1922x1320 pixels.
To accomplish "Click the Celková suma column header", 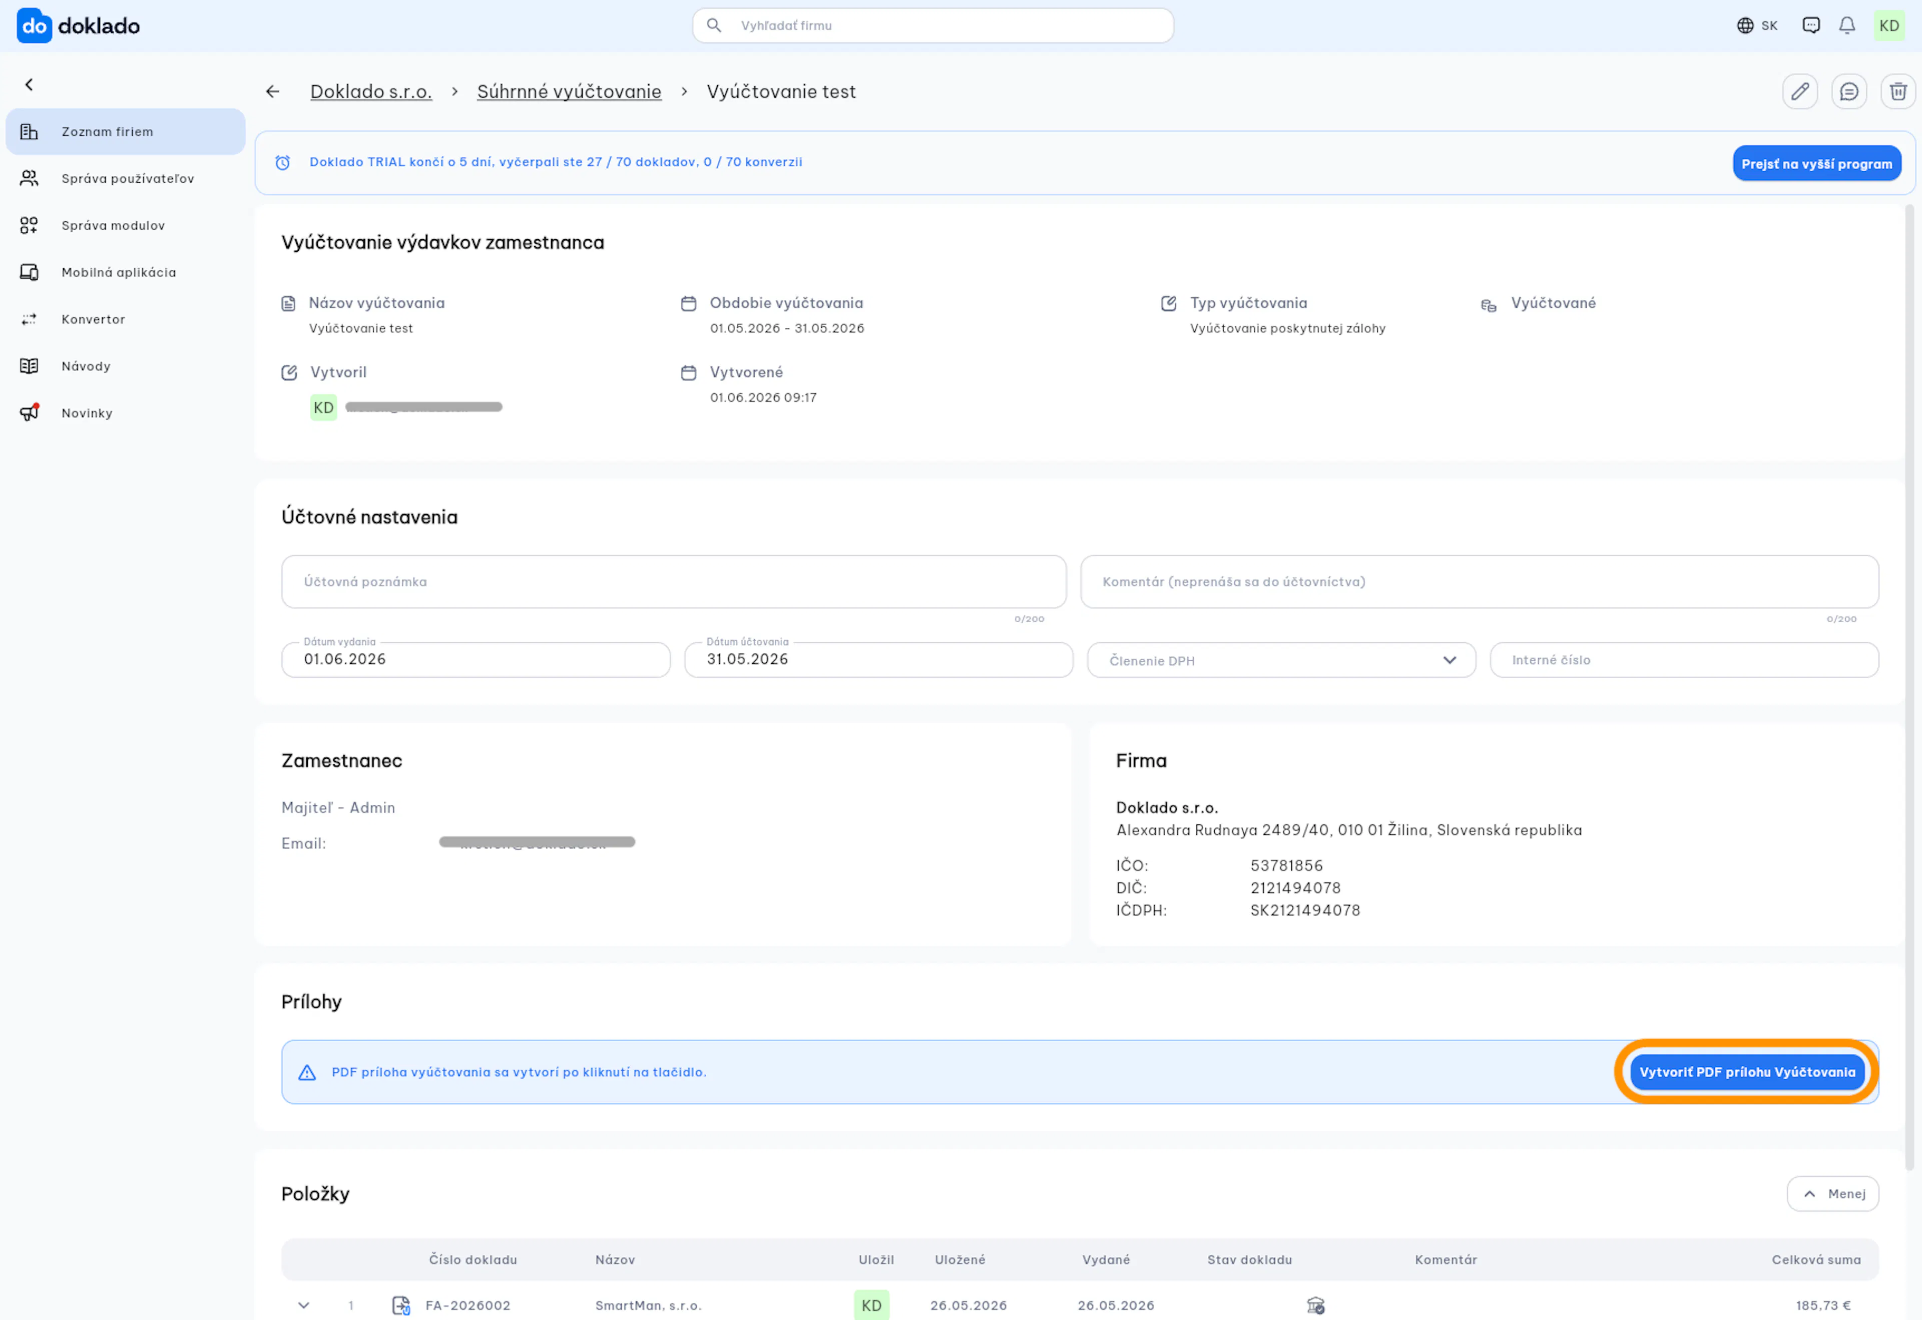I will click(x=1816, y=1260).
